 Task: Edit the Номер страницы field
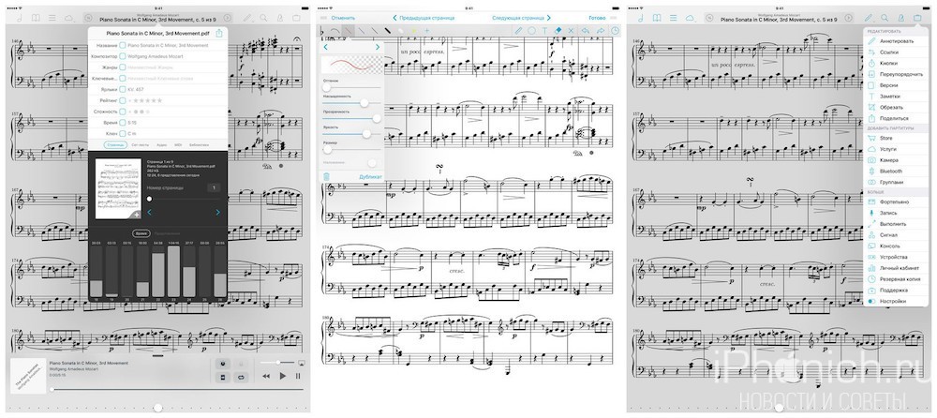point(215,187)
